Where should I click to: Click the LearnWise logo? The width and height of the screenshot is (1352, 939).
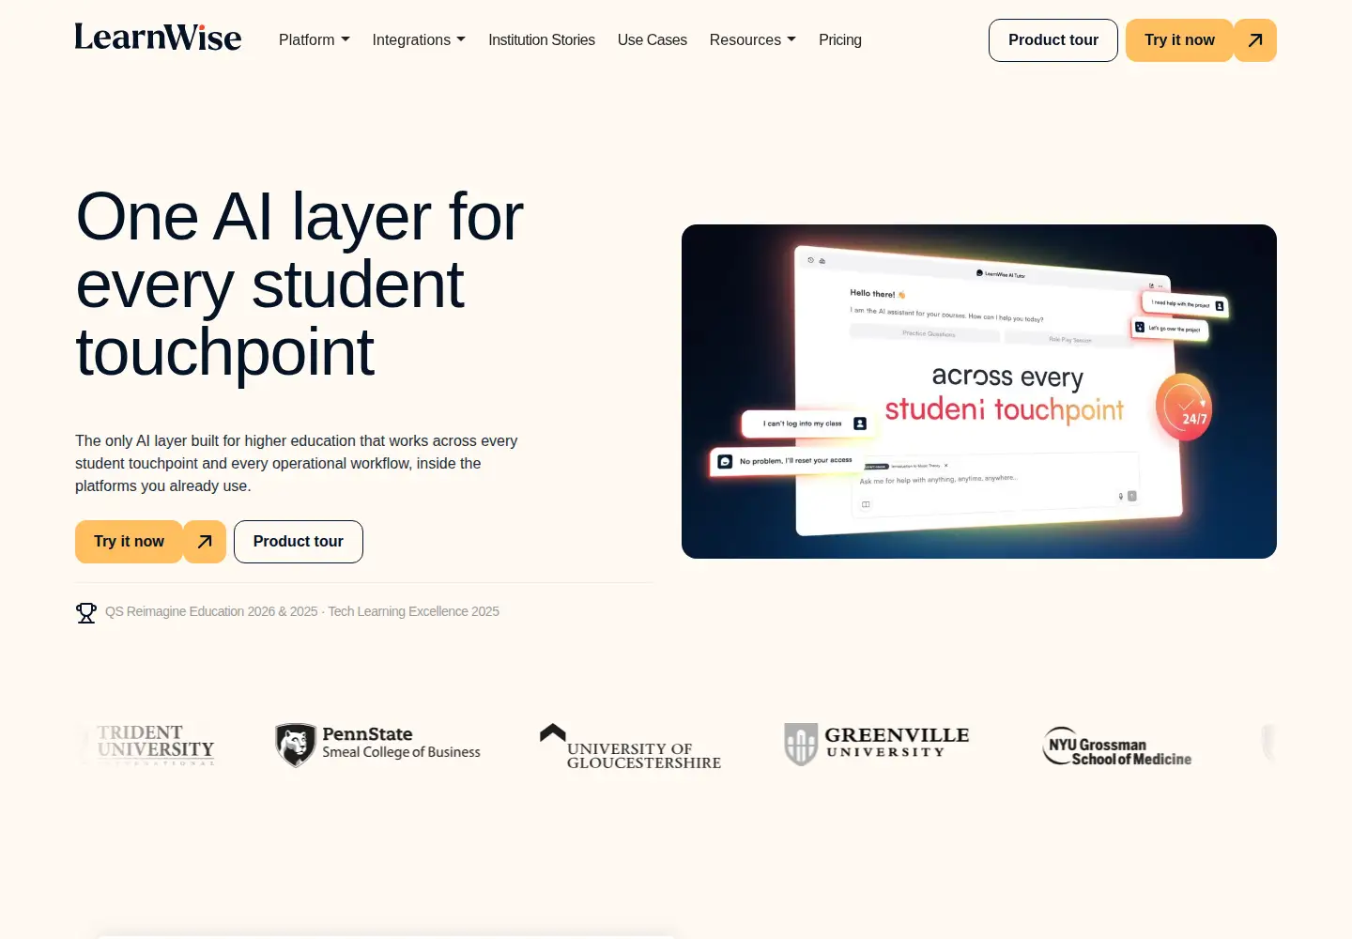[158, 38]
